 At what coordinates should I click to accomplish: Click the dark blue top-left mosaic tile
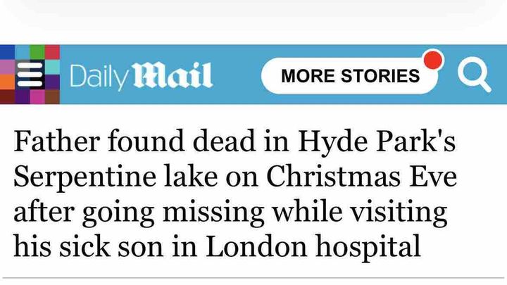(8, 53)
